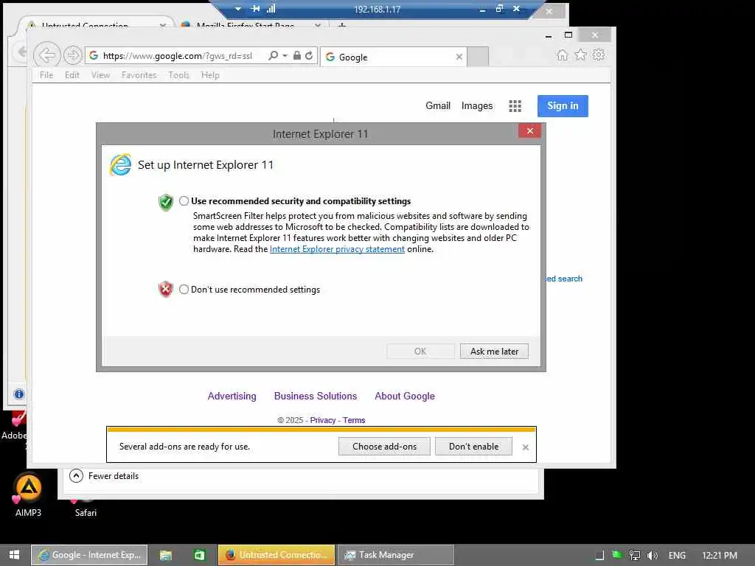The height and width of the screenshot is (566, 755).
Task: Click the Ask me later button
Action: coord(494,352)
